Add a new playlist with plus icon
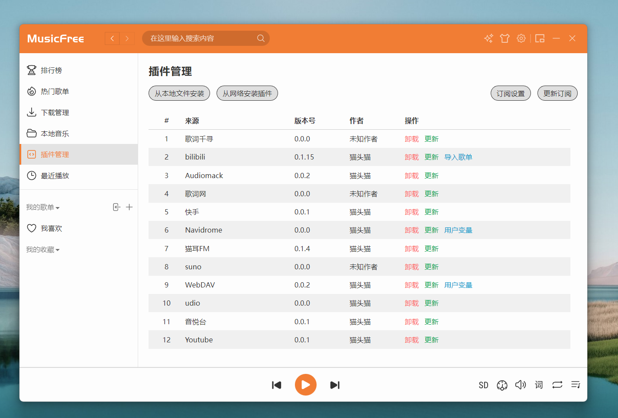The width and height of the screenshot is (618, 418). pyautogui.click(x=129, y=207)
